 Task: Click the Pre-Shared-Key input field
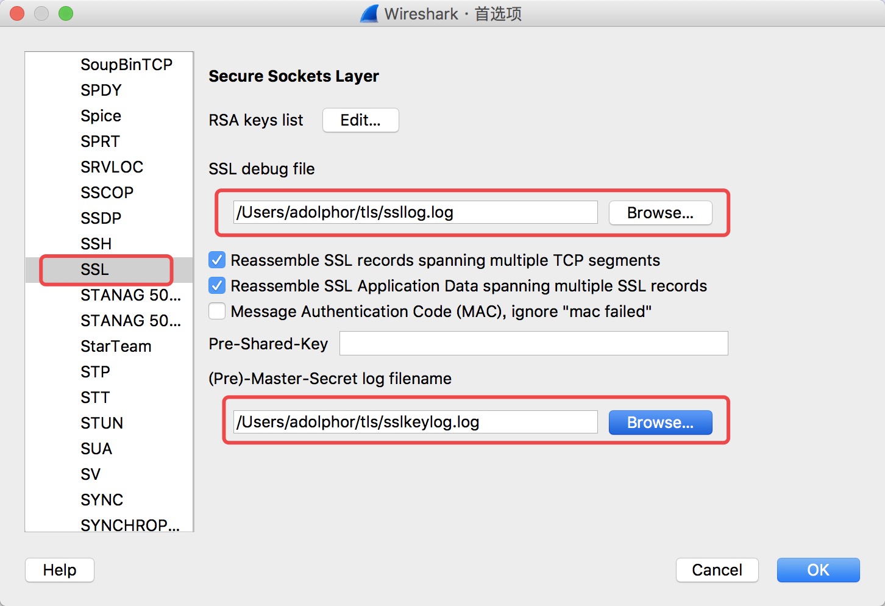pos(533,343)
